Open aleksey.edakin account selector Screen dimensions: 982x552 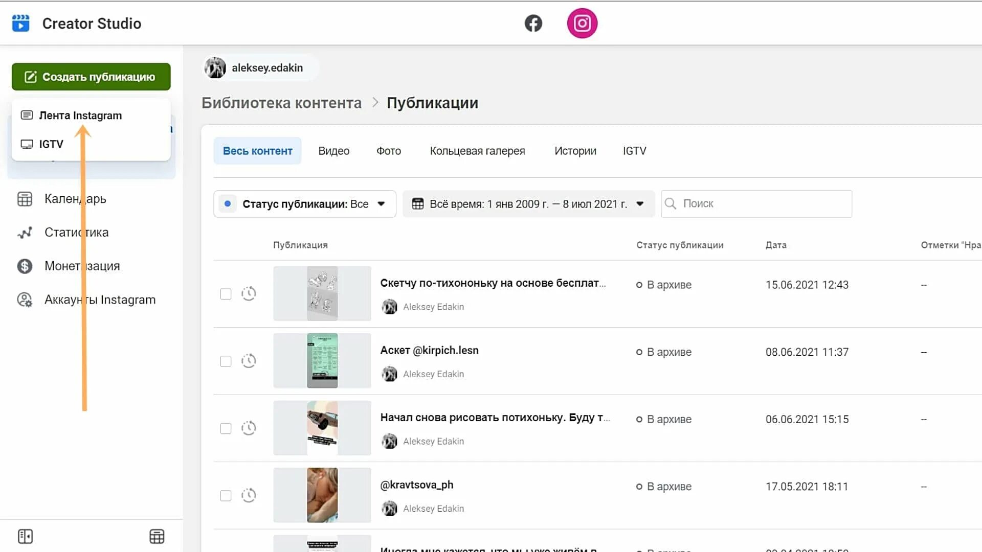pyautogui.click(x=260, y=68)
